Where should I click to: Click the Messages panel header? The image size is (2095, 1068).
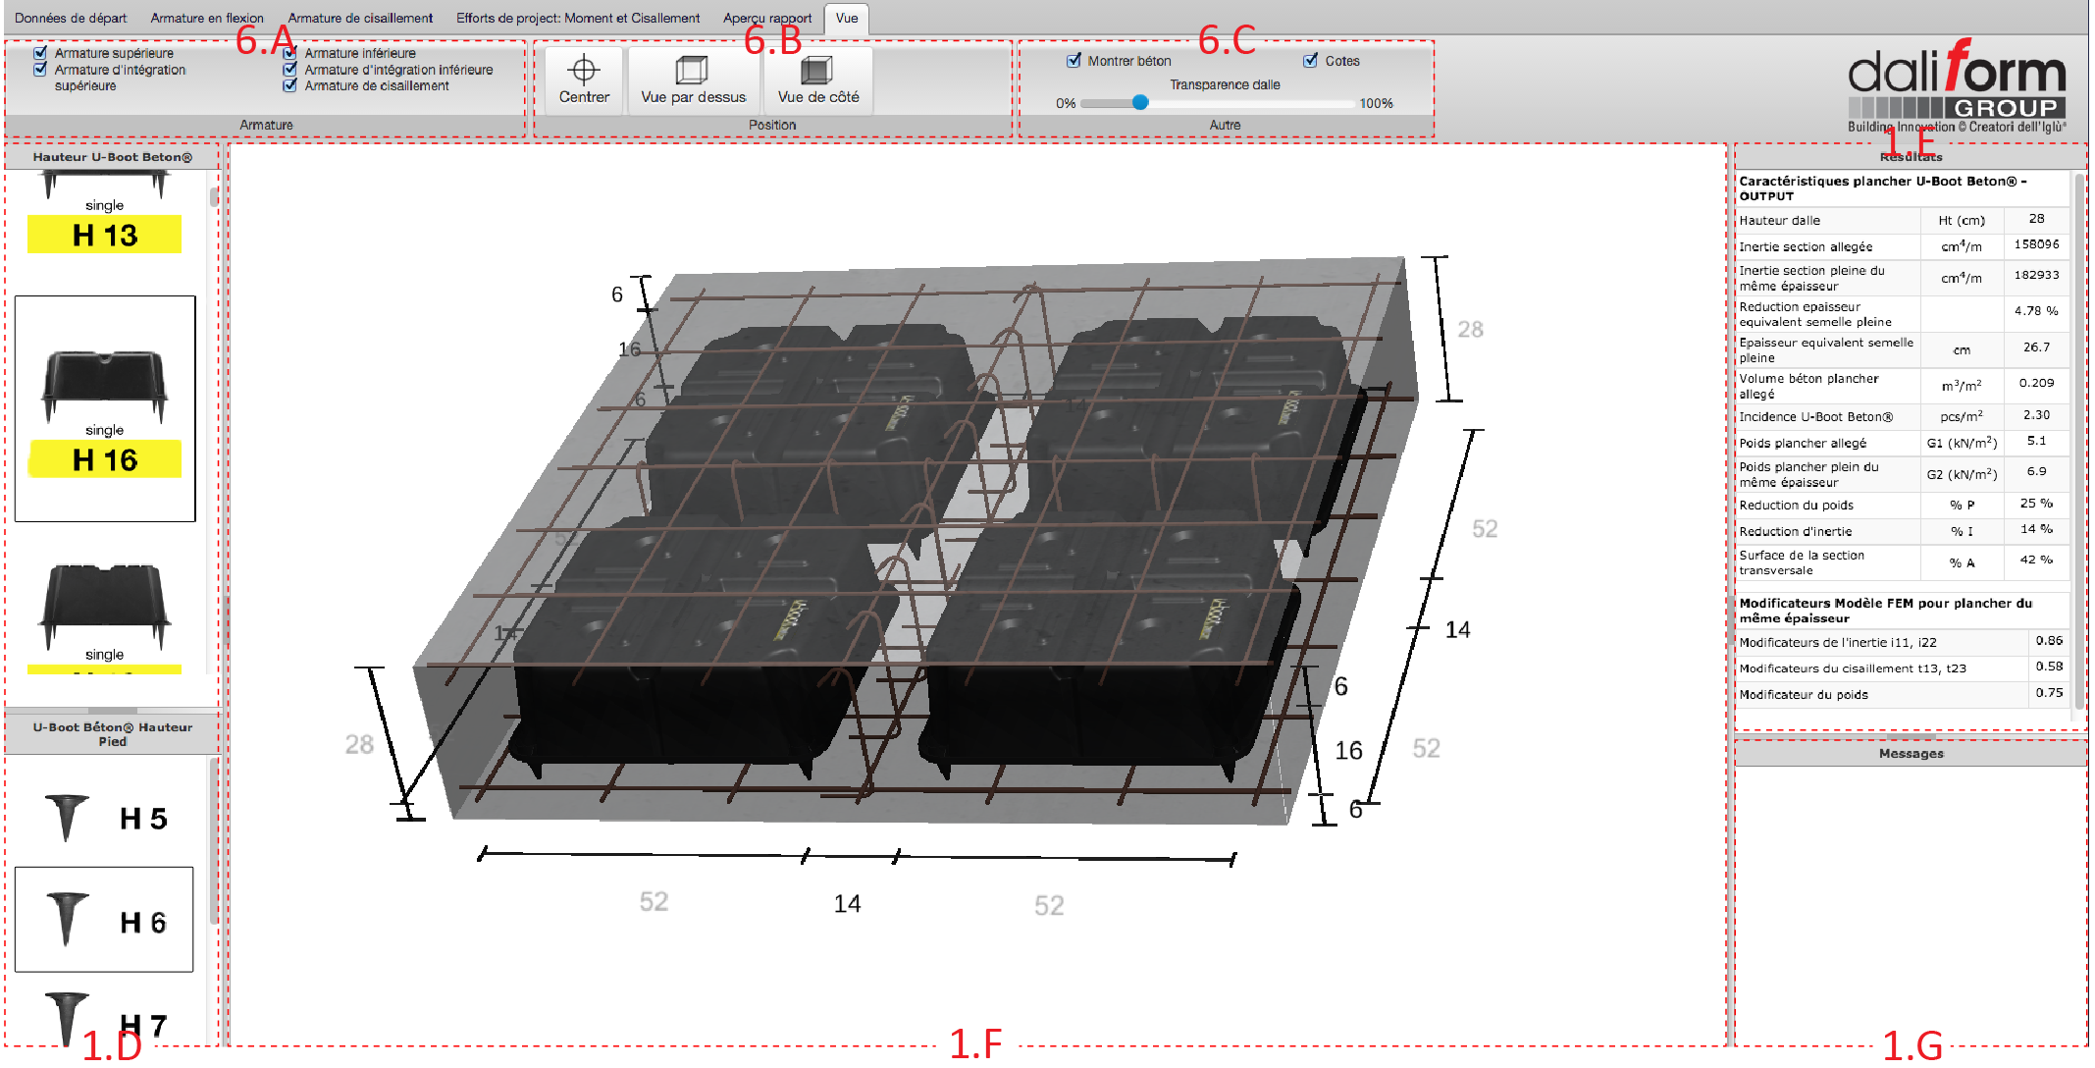click(1911, 753)
